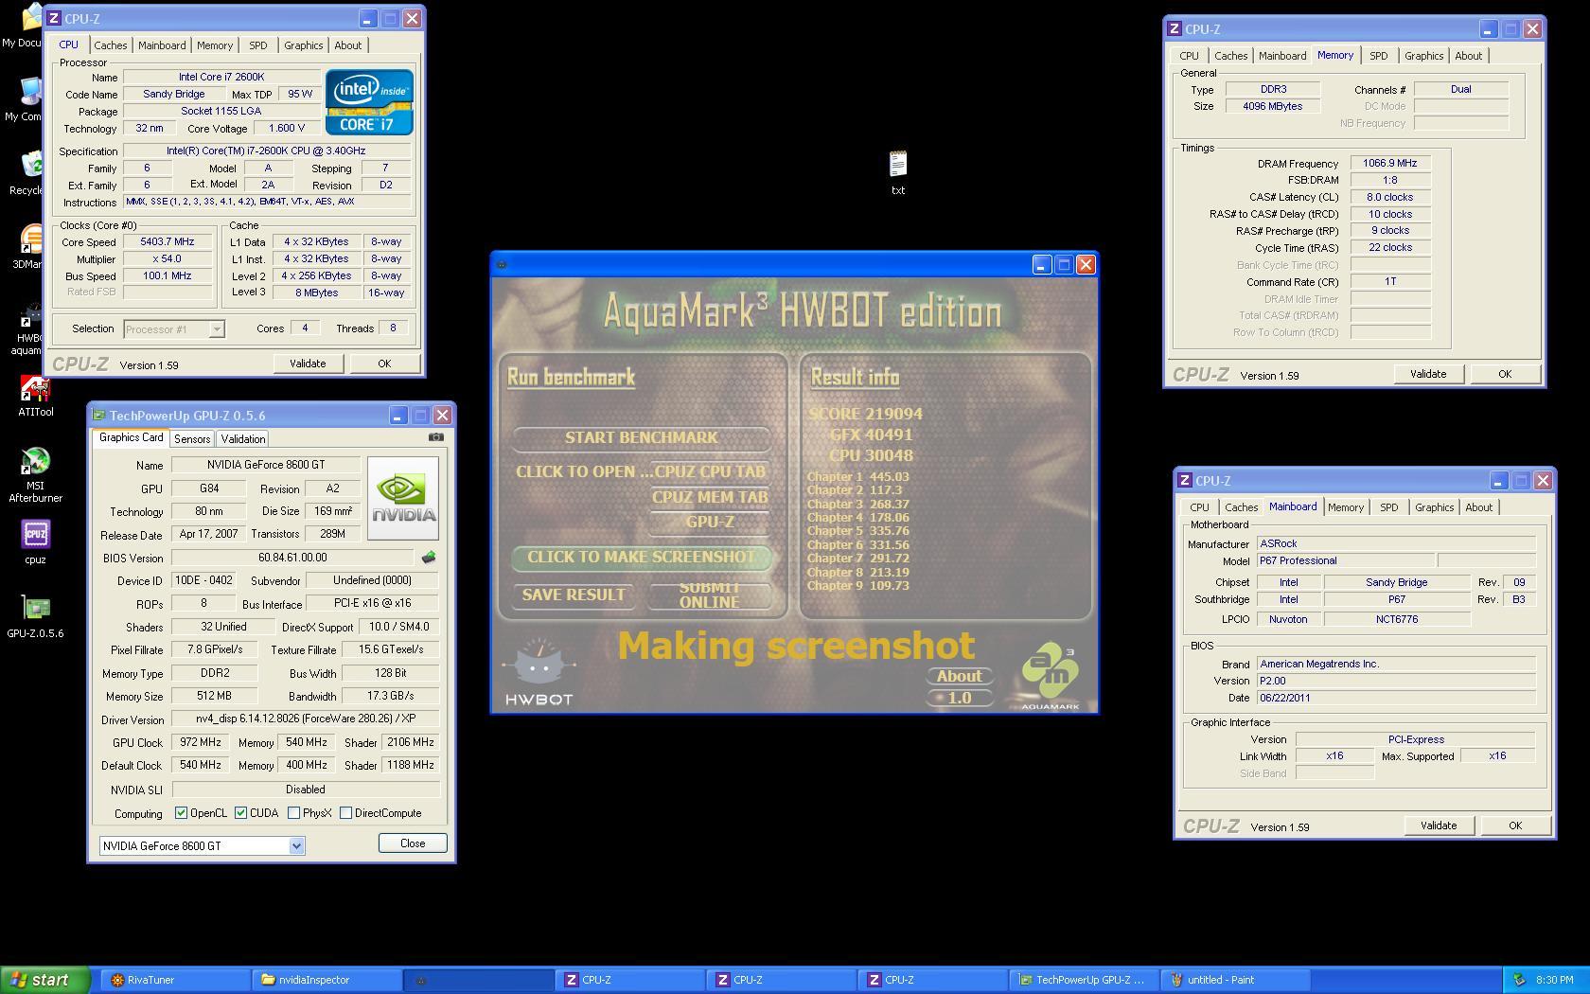Enable the DirectCompute checkbox
Image resolution: width=1590 pixels, height=994 pixels.
tap(345, 813)
